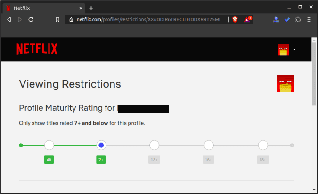Click the green All rating label
The height and width of the screenshot is (194, 318).
(49, 160)
